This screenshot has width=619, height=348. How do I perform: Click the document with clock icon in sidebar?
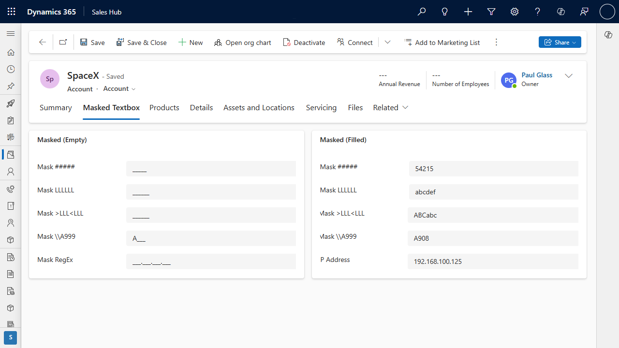pyautogui.click(x=11, y=257)
